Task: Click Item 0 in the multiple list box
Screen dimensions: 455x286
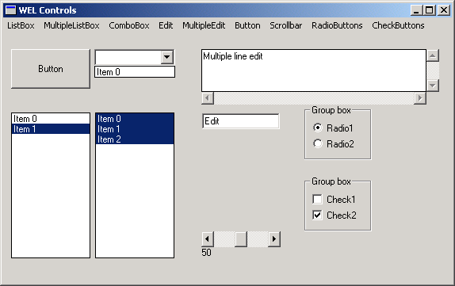Action: tap(135, 119)
